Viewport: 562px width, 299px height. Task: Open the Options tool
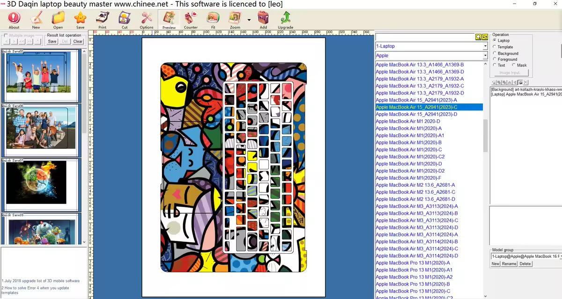coord(146,20)
